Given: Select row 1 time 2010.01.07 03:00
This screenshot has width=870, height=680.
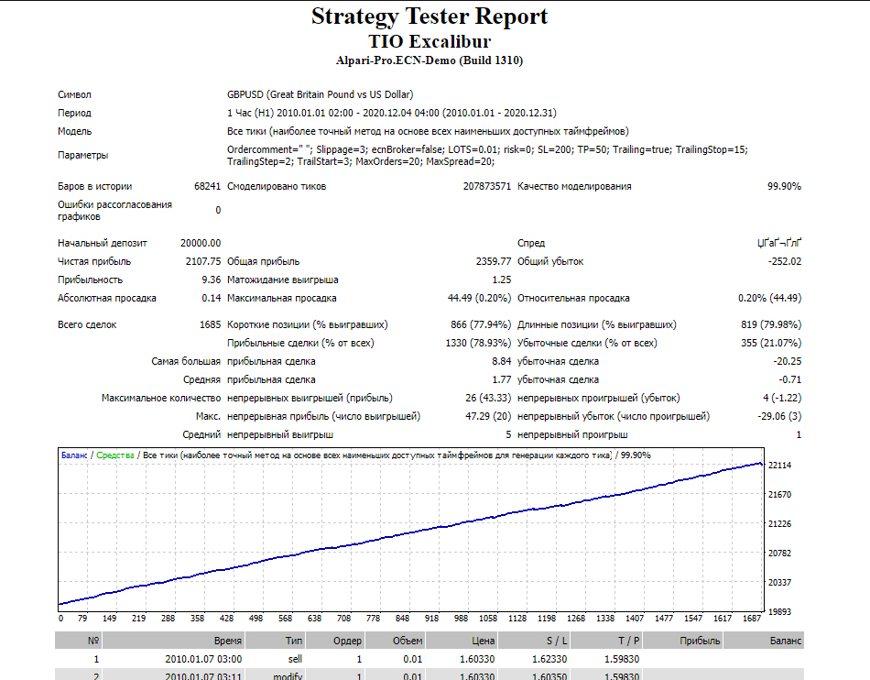Looking at the screenshot, I should pos(203,659).
